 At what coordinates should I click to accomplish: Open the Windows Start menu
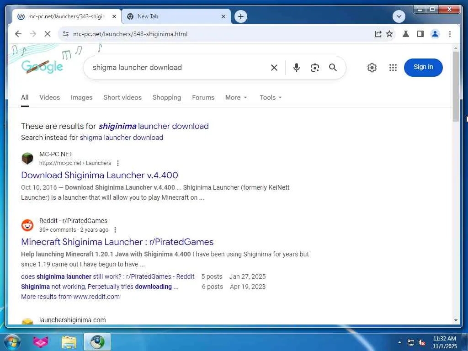tap(12, 342)
